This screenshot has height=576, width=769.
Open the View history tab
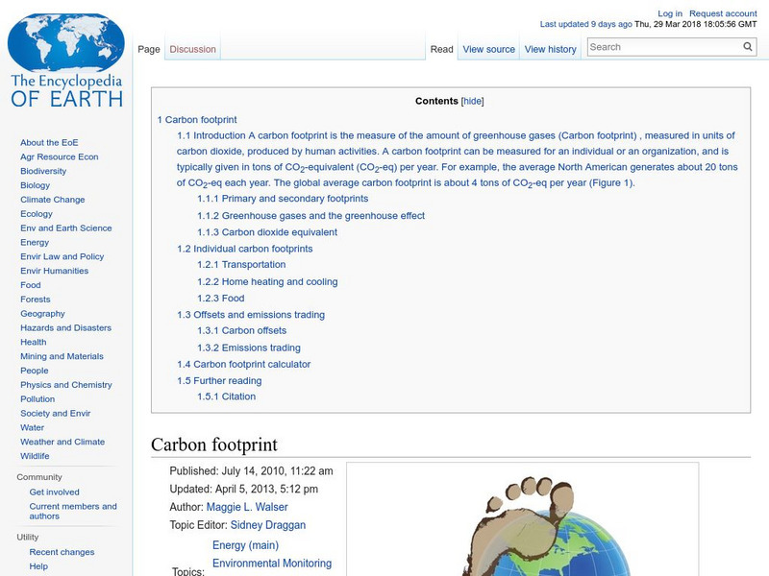coord(550,50)
